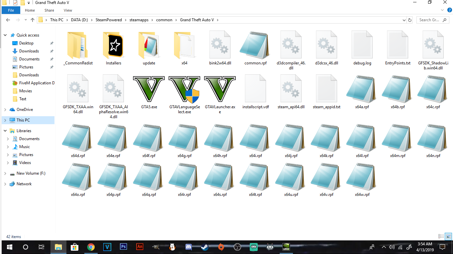
Task: Select the Installers folder icon
Action: [114, 45]
